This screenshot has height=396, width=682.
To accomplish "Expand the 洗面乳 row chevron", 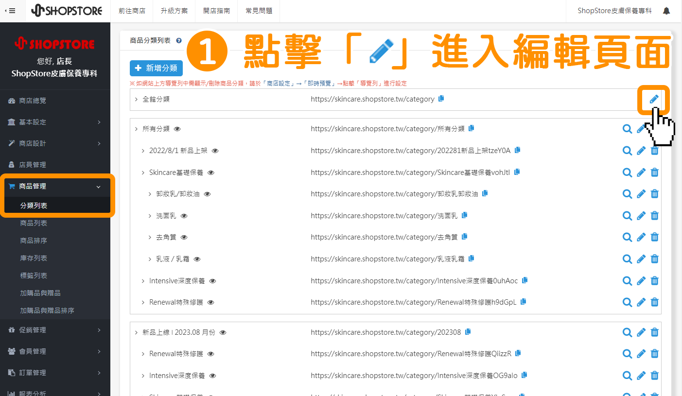I will point(150,216).
